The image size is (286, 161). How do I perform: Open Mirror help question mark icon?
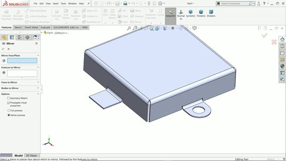coord(37,43)
